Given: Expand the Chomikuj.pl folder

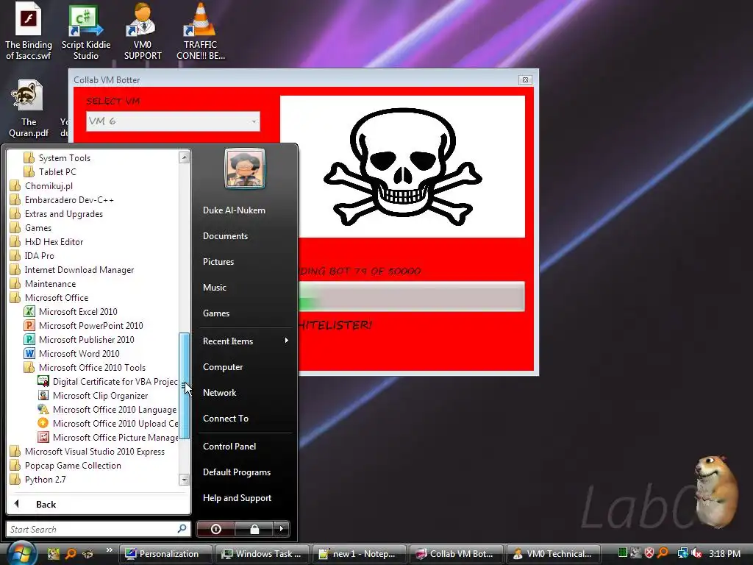Looking at the screenshot, I should (x=41, y=186).
